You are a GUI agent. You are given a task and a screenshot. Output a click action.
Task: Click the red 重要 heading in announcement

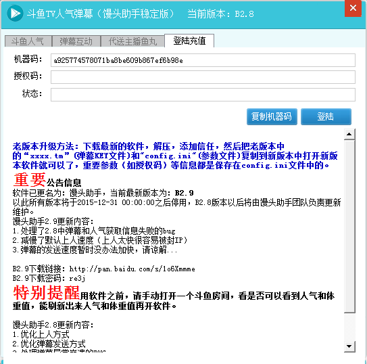(29, 180)
